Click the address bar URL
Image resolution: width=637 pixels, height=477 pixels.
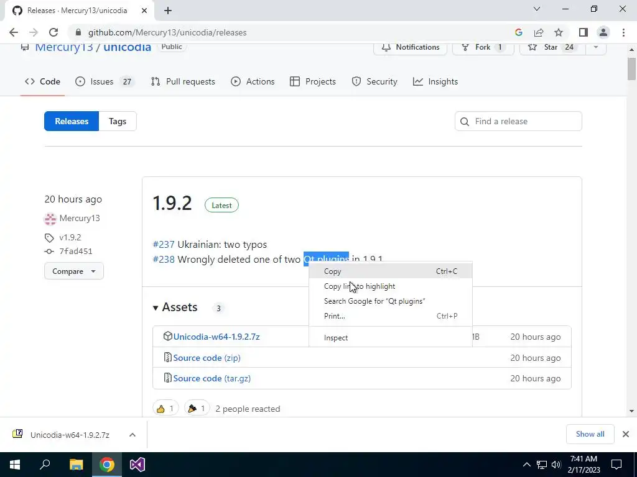[x=167, y=32]
